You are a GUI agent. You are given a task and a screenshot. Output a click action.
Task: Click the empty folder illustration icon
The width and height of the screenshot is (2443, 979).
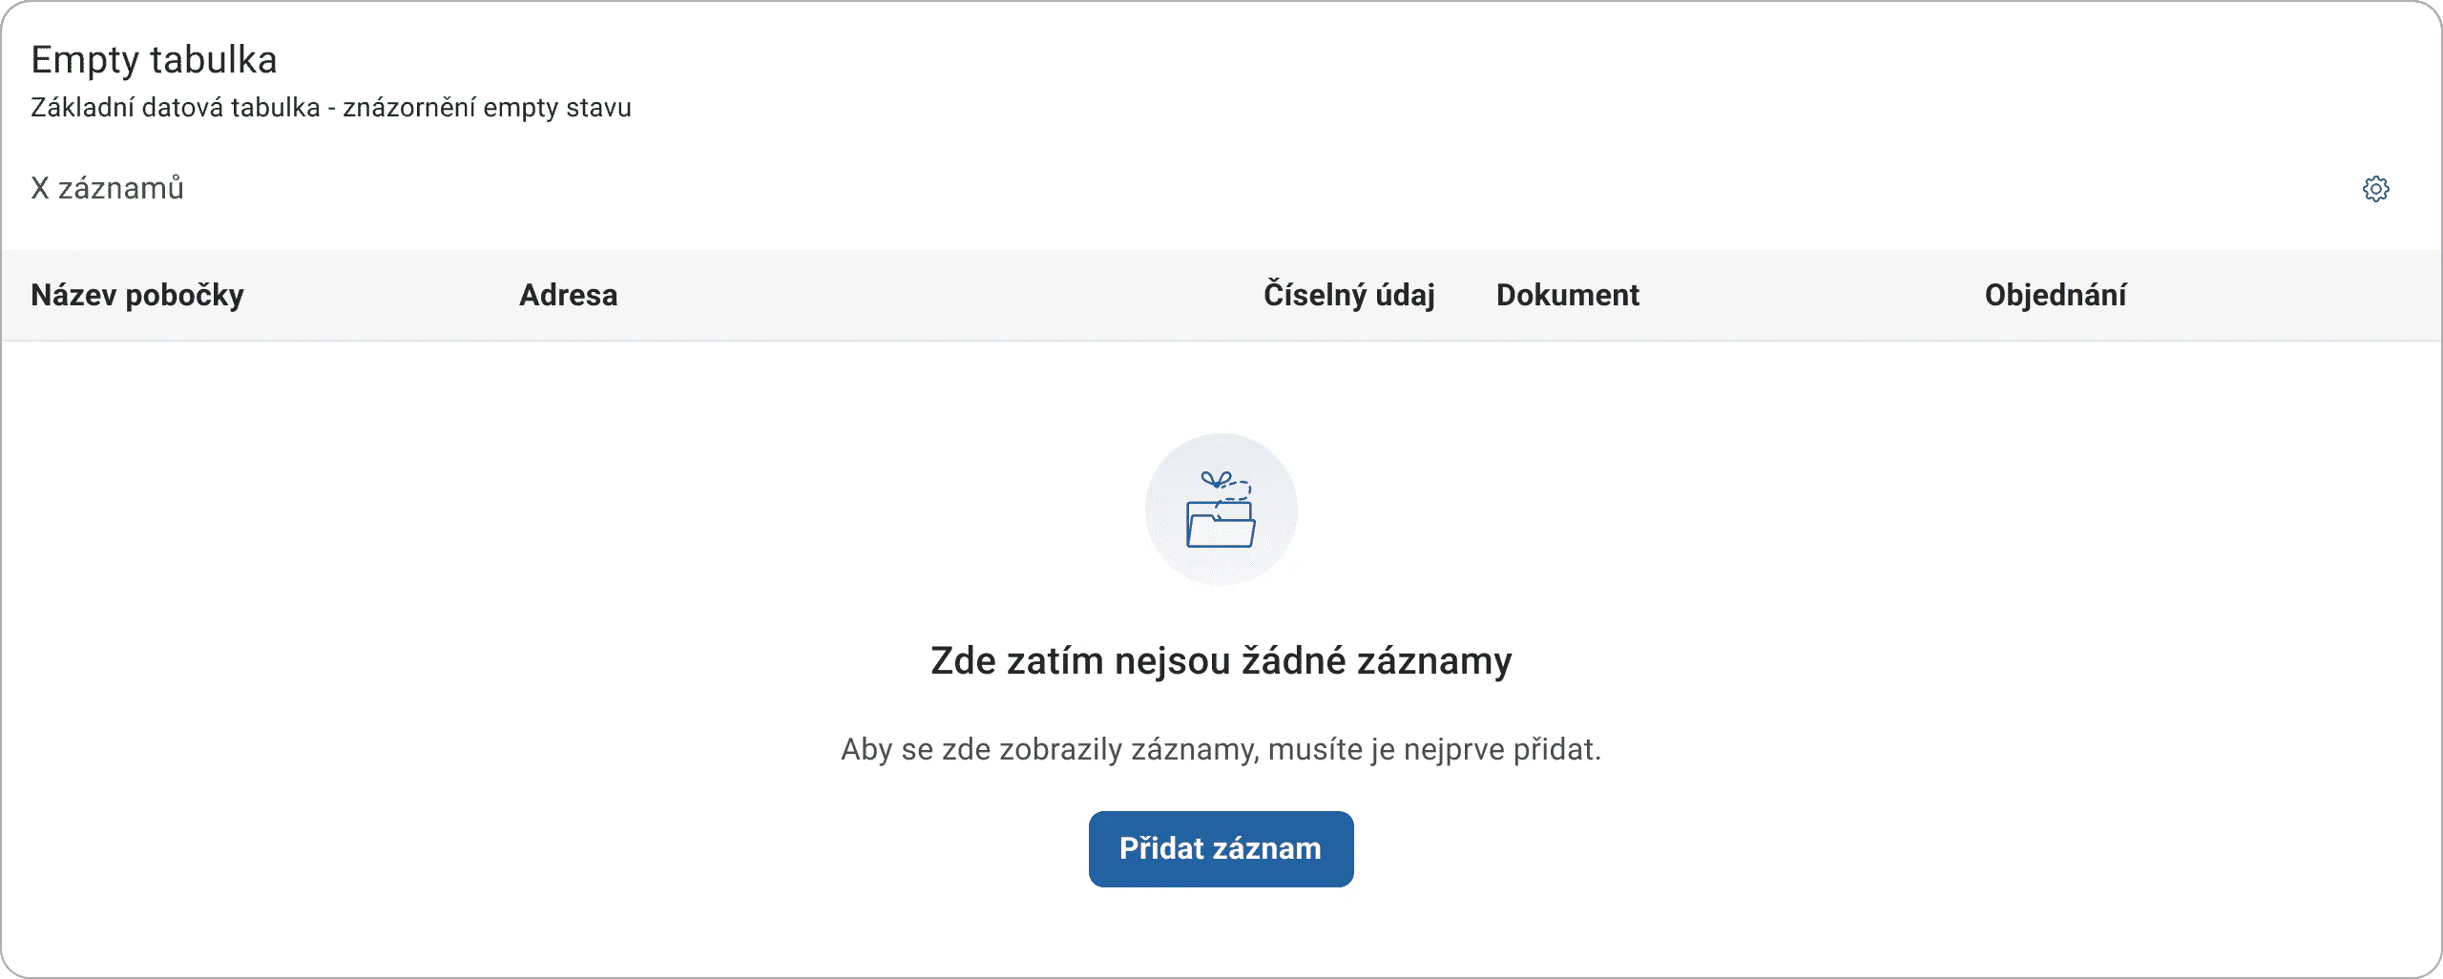coord(1221,510)
